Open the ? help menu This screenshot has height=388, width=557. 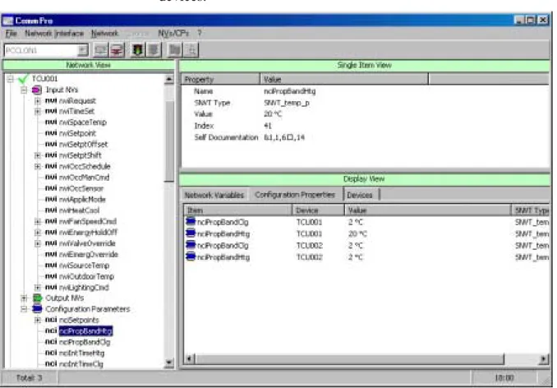coord(200,34)
